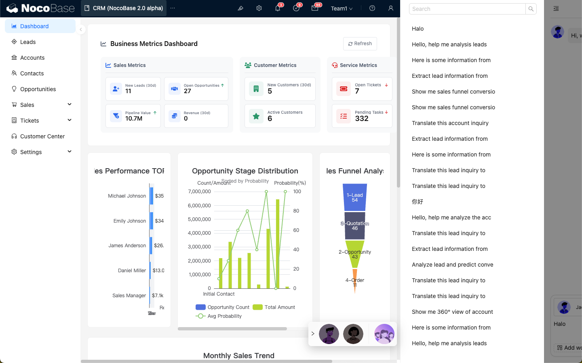Toggle Avg Probability legend series
582x363 pixels.
click(x=219, y=316)
